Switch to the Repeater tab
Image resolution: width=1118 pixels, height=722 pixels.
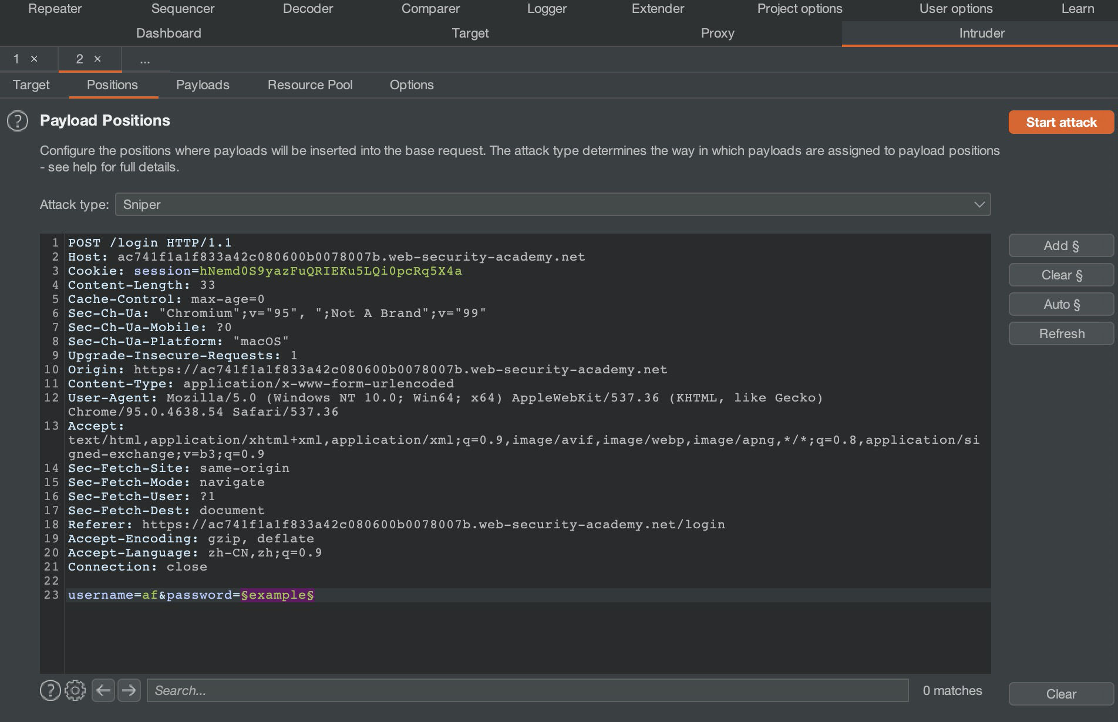(55, 9)
